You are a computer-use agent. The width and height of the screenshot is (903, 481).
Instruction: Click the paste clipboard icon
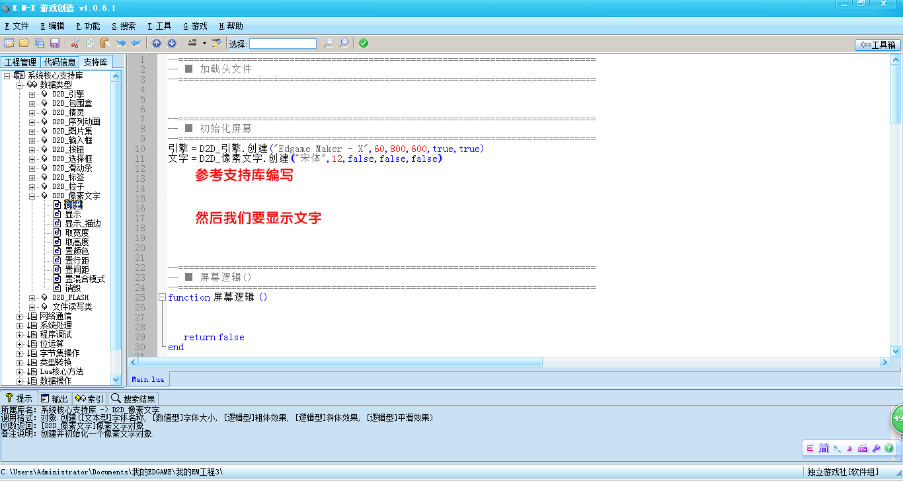[x=105, y=44]
